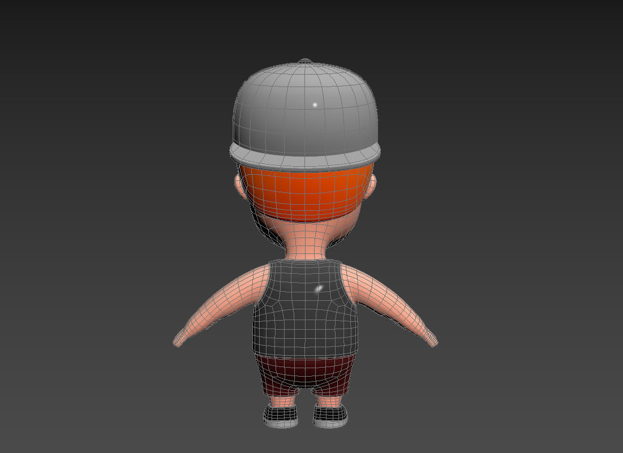This screenshot has height=453, width=623.
Task: Select the gray cap on the character
Action: 305,109
